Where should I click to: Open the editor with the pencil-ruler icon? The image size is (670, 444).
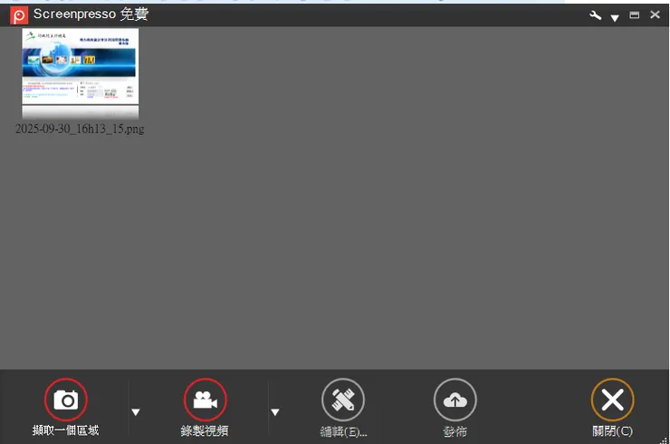pos(343,400)
